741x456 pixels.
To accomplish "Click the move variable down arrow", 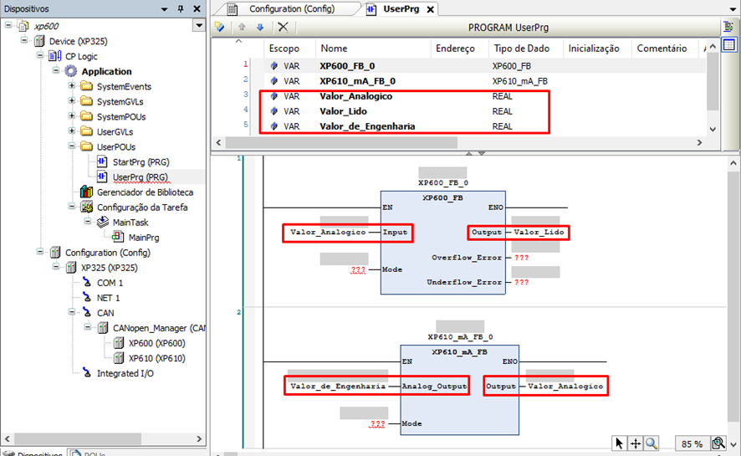I will click(260, 27).
